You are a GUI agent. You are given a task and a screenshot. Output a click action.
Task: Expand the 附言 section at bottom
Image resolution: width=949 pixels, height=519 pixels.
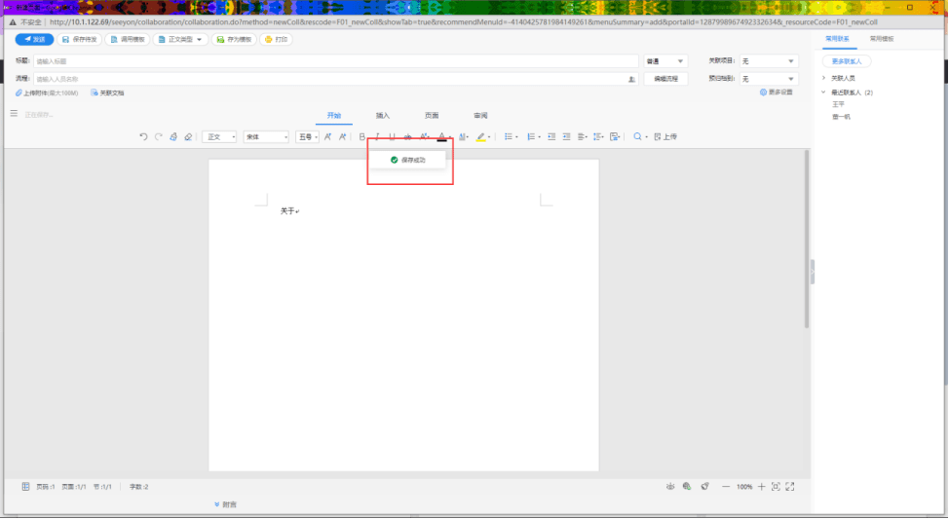click(x=225, y=504)
